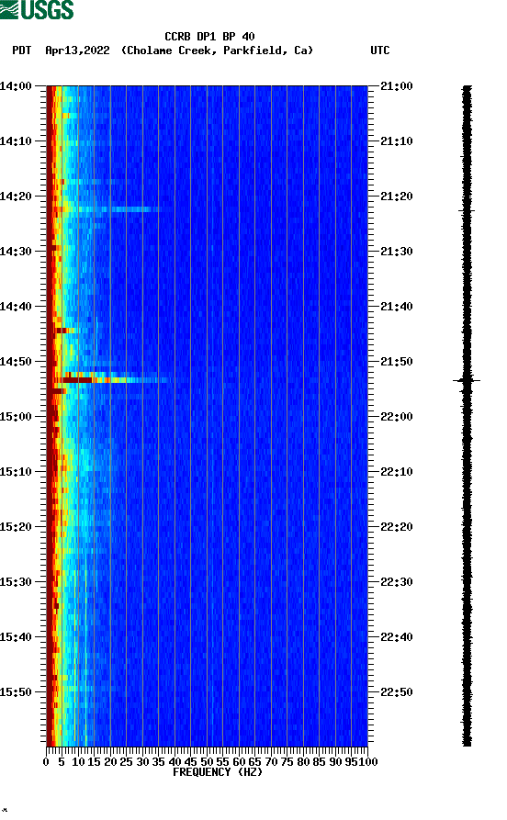The height and width of the screenshot is (820, 507).
Task: Click the date 'Apr13,2022'
Action: pos(77,51)
